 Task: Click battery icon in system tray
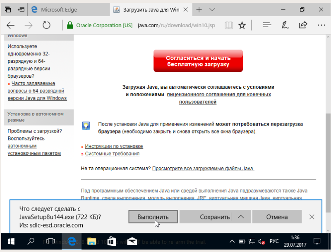click(242, 241)
